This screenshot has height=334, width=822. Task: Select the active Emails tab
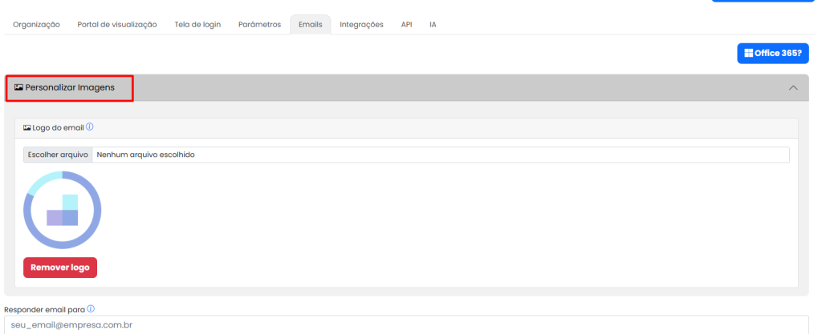coord(310,25)
